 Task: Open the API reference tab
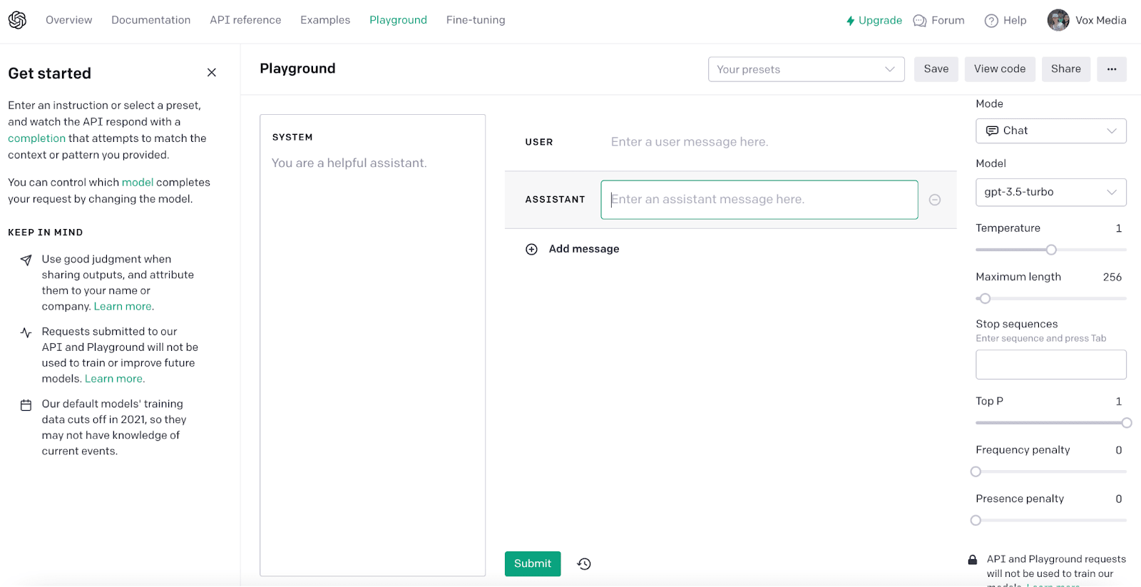click(245, 20)
